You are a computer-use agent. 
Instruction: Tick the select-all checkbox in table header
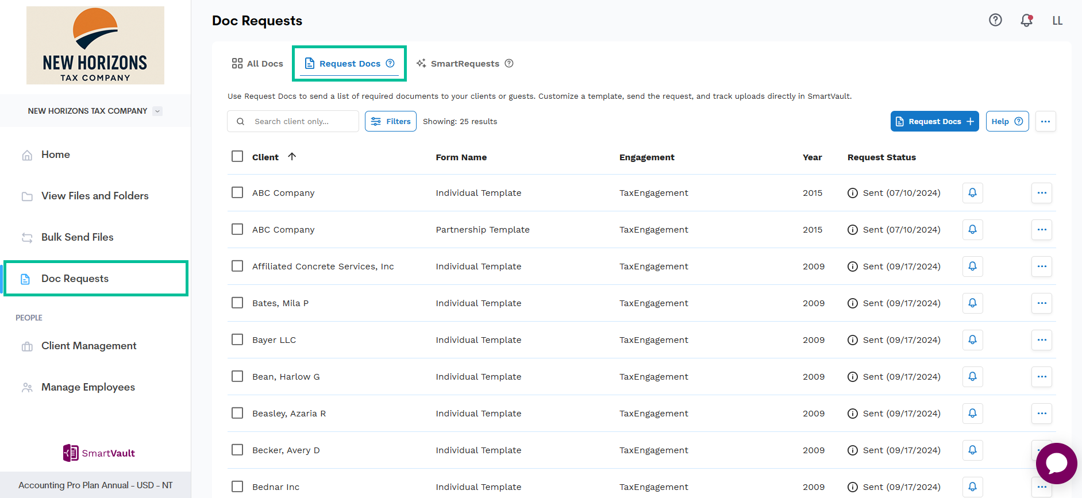pos(237,156)
